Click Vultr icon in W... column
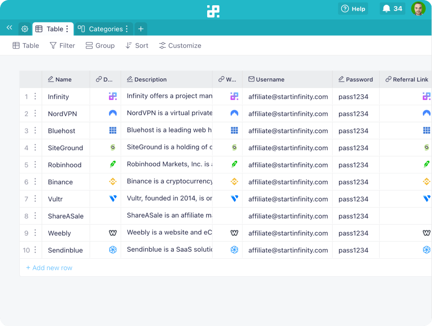This screenshot has width=432, height=326. 235,199
